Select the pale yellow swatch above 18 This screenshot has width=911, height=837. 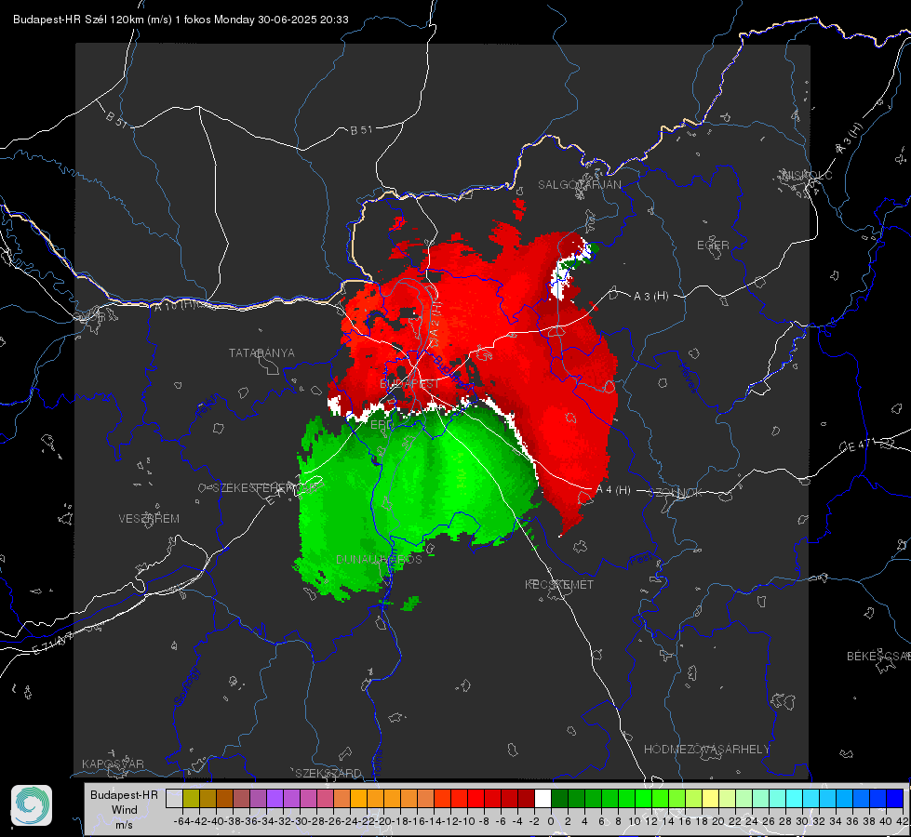click(710, 798)
